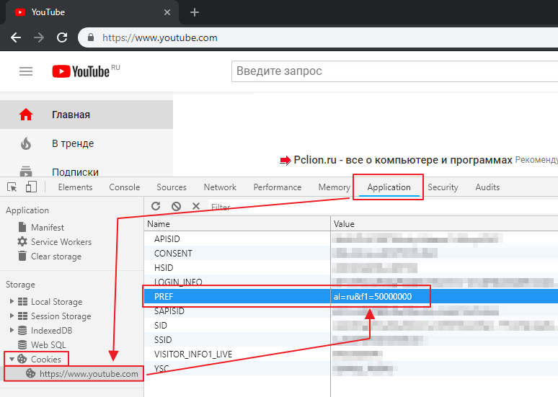Select the PREF cookie name cell
This screenshot has height=397, width=558.
(x=237, y=297)
